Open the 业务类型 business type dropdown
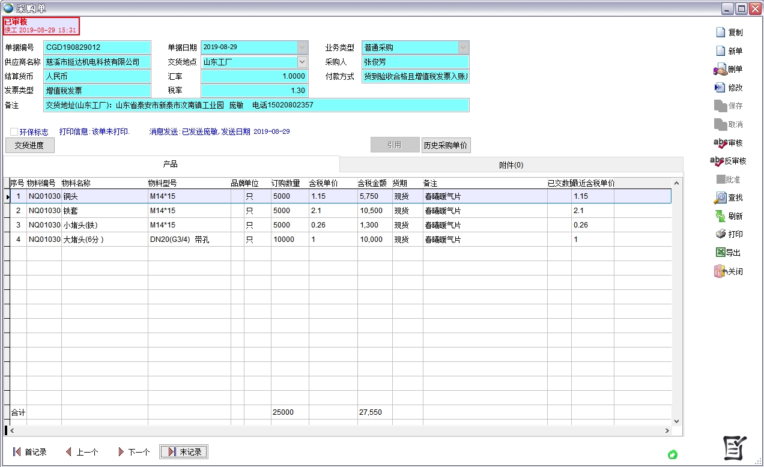The width and height of the screenshot is (764, 467). (462, 47)
